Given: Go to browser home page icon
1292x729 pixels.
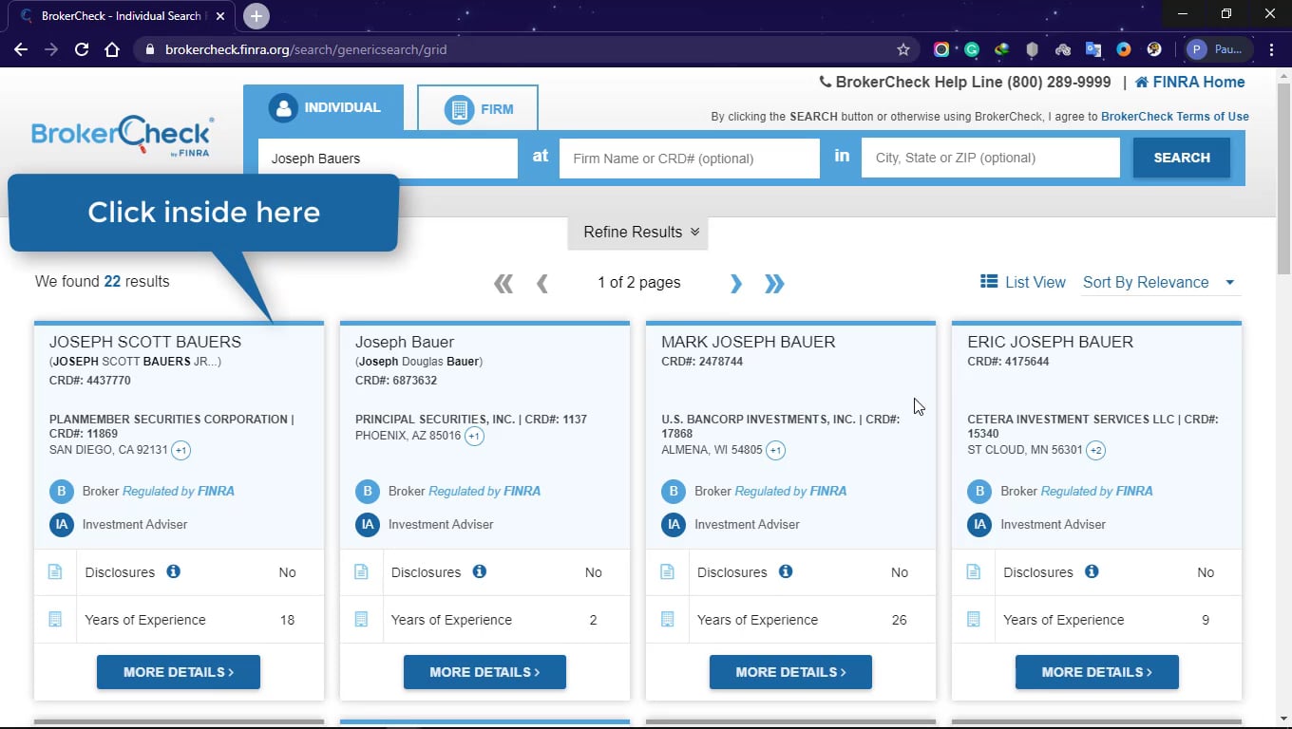Looking at the screenshot, I should (112, 49).
